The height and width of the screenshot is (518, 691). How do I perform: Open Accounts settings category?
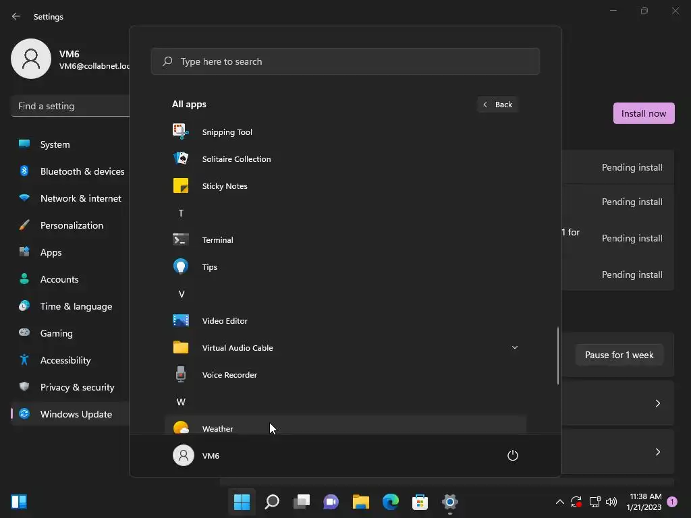(70, 279)
